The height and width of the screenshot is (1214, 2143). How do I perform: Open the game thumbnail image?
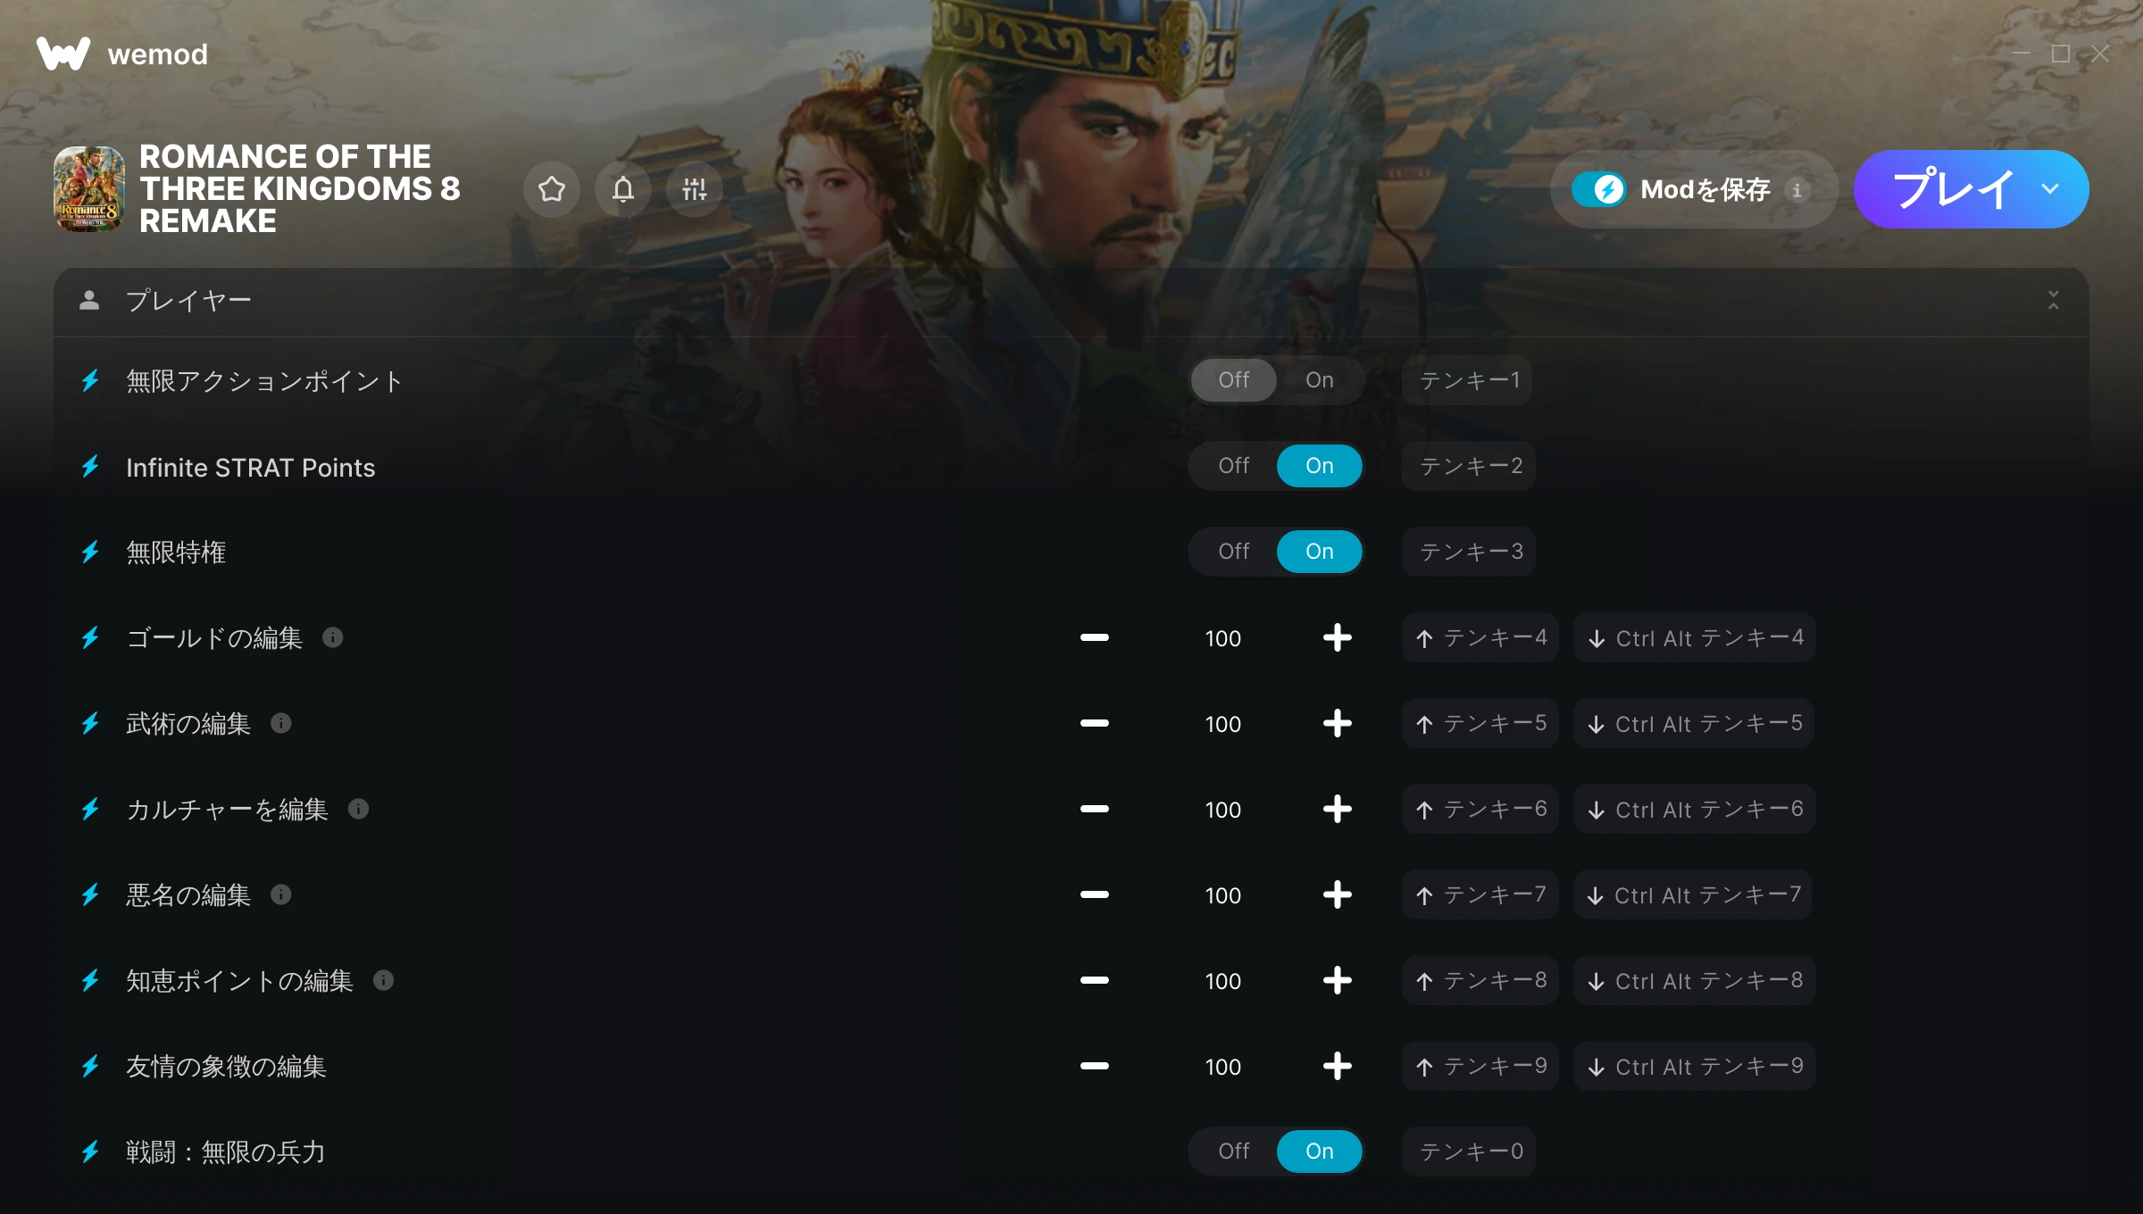click(x=89, y=189)
